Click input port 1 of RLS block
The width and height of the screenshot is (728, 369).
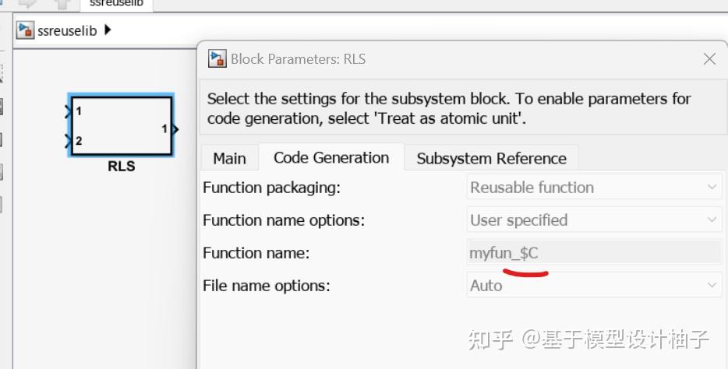(x=67, y=111)
